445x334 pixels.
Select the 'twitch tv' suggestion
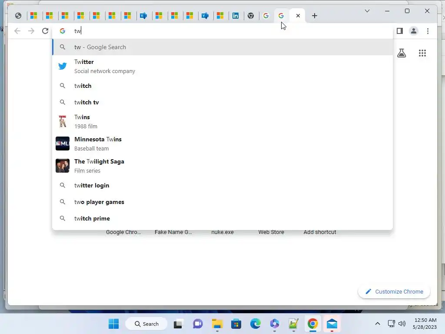pos(222,102)
